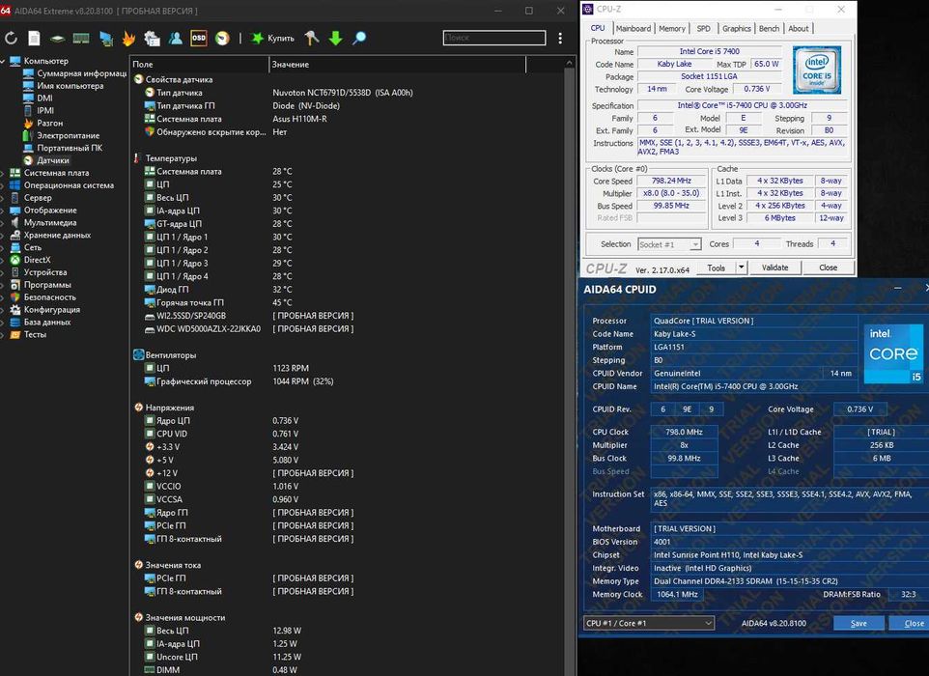This screenshot has height=676, width=929.
Task: Click the Tools button in CPU-Z
Action: coord(716,268)
